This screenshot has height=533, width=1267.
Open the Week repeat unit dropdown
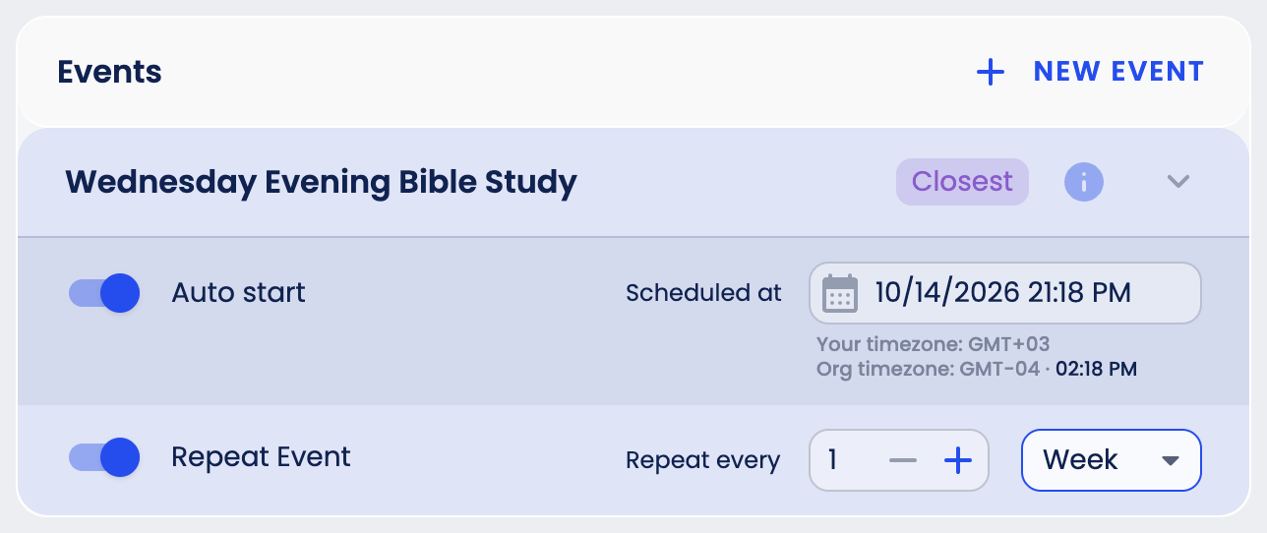[1112, 459]
